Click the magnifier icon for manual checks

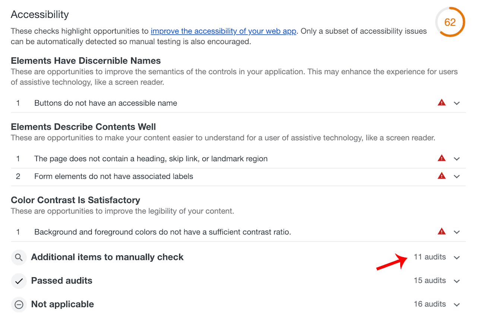pyautogui.click(x=19, y=257)
